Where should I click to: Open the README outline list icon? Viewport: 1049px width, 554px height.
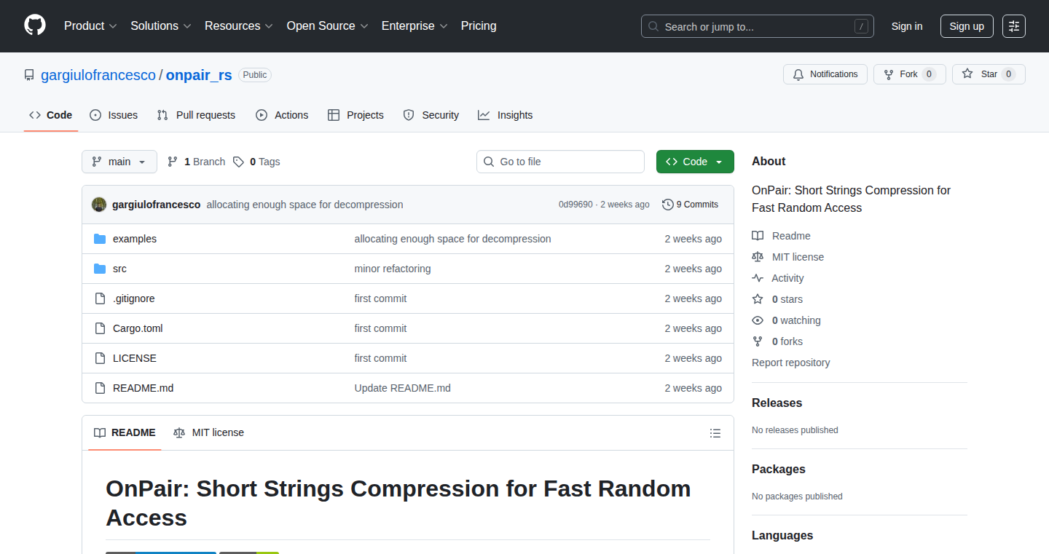point(715,433)
